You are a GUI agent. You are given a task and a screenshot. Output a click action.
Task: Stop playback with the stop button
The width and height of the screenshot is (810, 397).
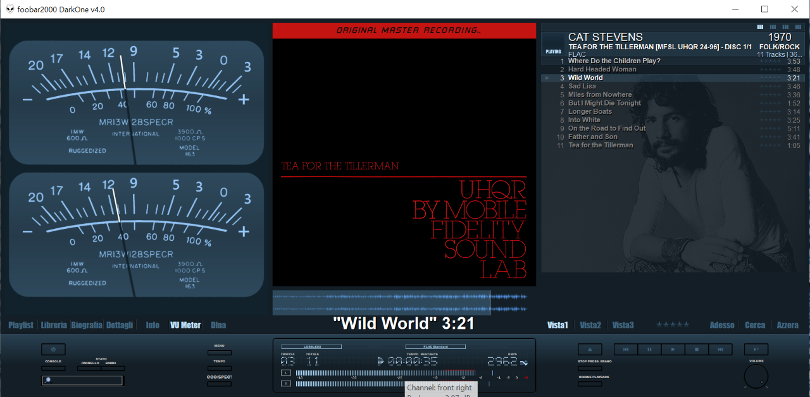697,349
